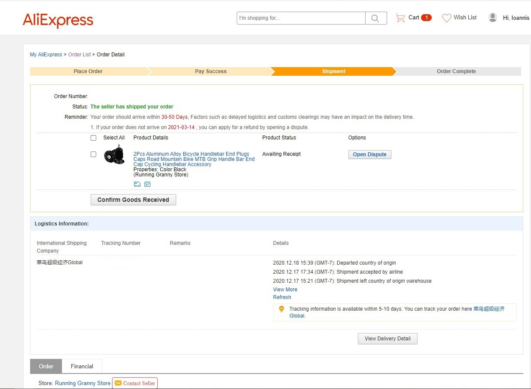Image resolution: width=531 pixels, height=389 pixels.
Task: Click the 2021-03-14 refund date text
Action: [x=181, y=127]
